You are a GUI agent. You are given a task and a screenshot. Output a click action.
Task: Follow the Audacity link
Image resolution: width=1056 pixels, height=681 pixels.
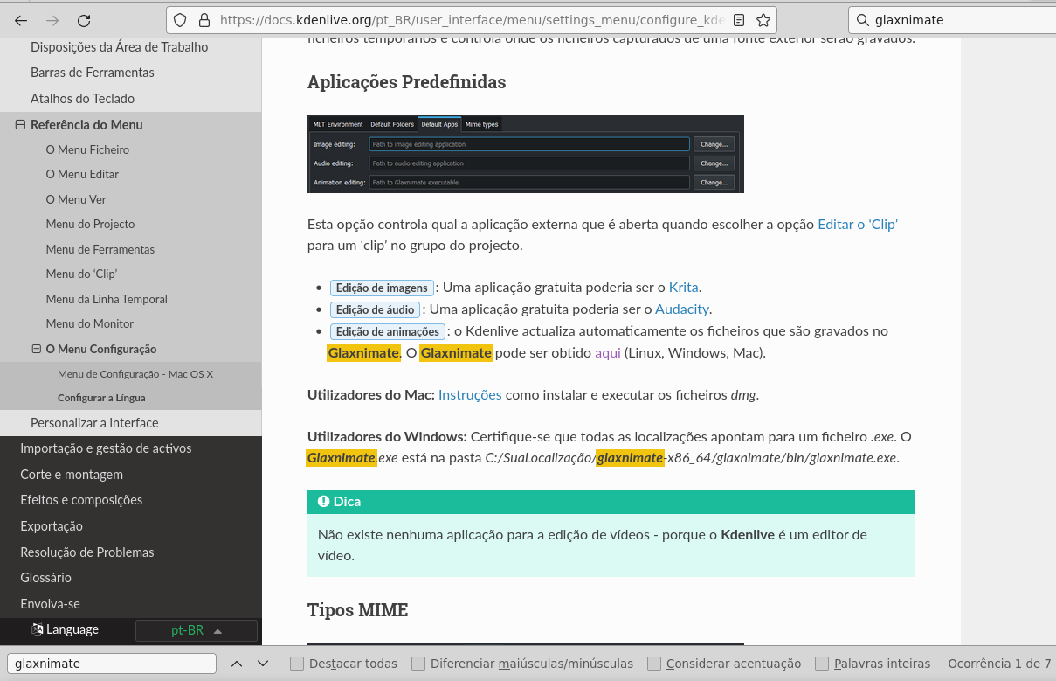pos(682,309)
